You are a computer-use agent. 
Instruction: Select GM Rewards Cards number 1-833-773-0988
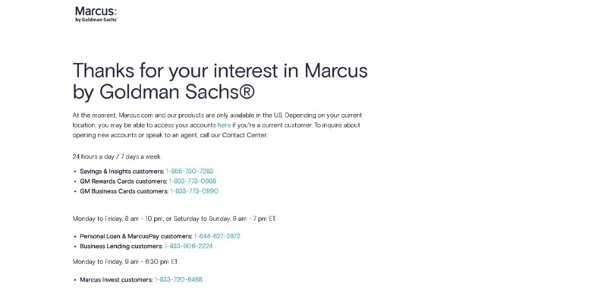click(193, 181)
